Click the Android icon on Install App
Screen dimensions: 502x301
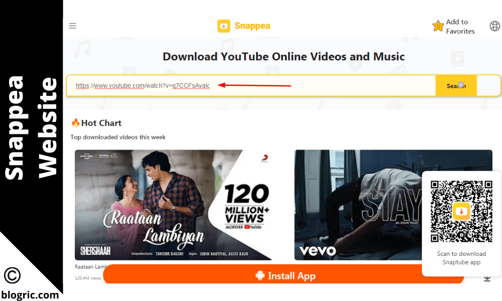260,275
